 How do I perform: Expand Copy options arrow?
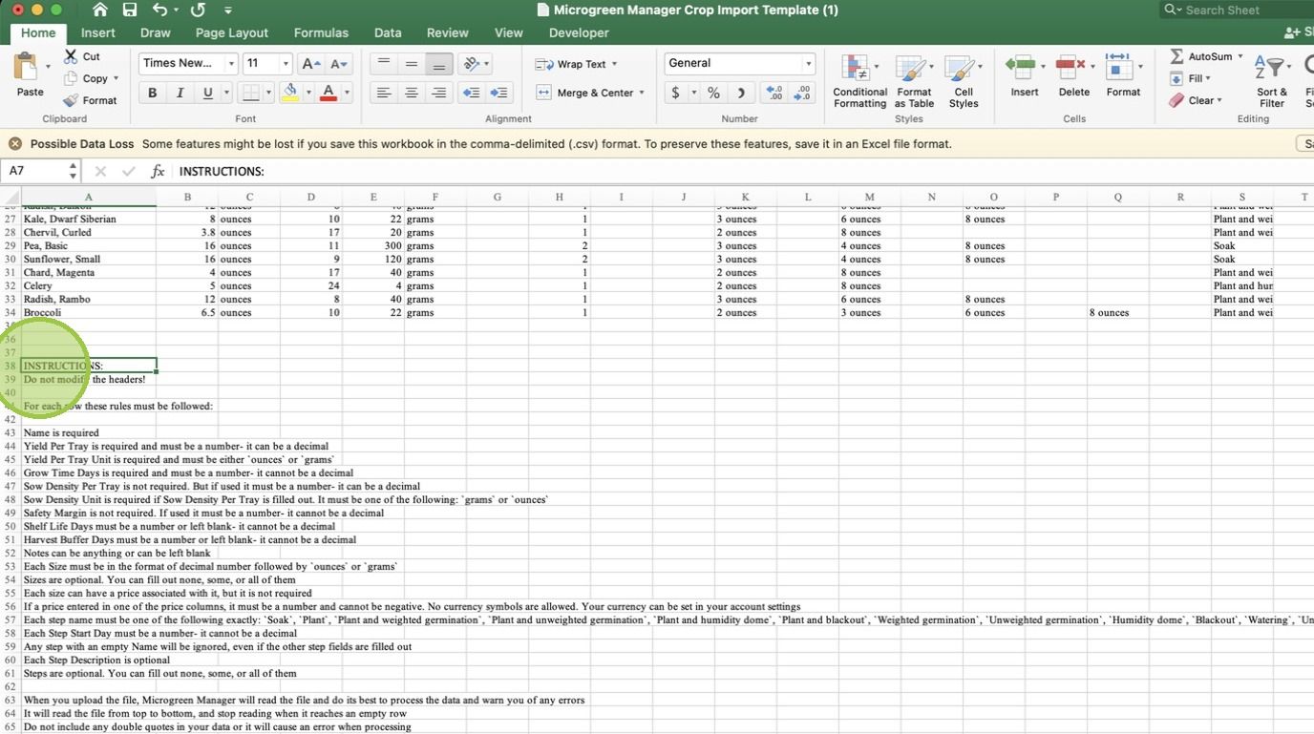[116, 78]
